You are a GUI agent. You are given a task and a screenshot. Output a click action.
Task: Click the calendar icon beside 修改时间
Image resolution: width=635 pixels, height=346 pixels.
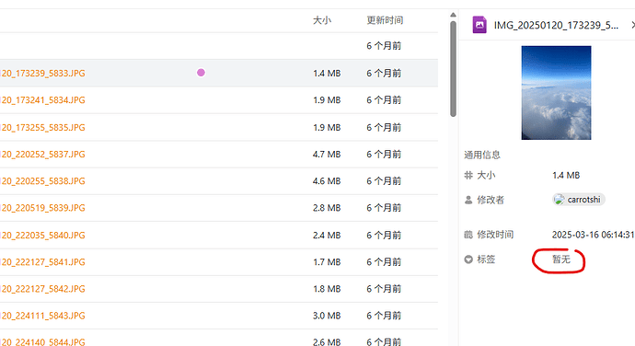pyautogui.click(x=468, y=234)
